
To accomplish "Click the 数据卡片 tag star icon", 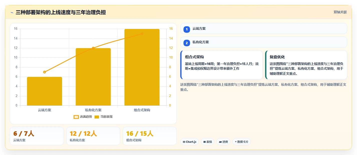I will click(236, 142).
